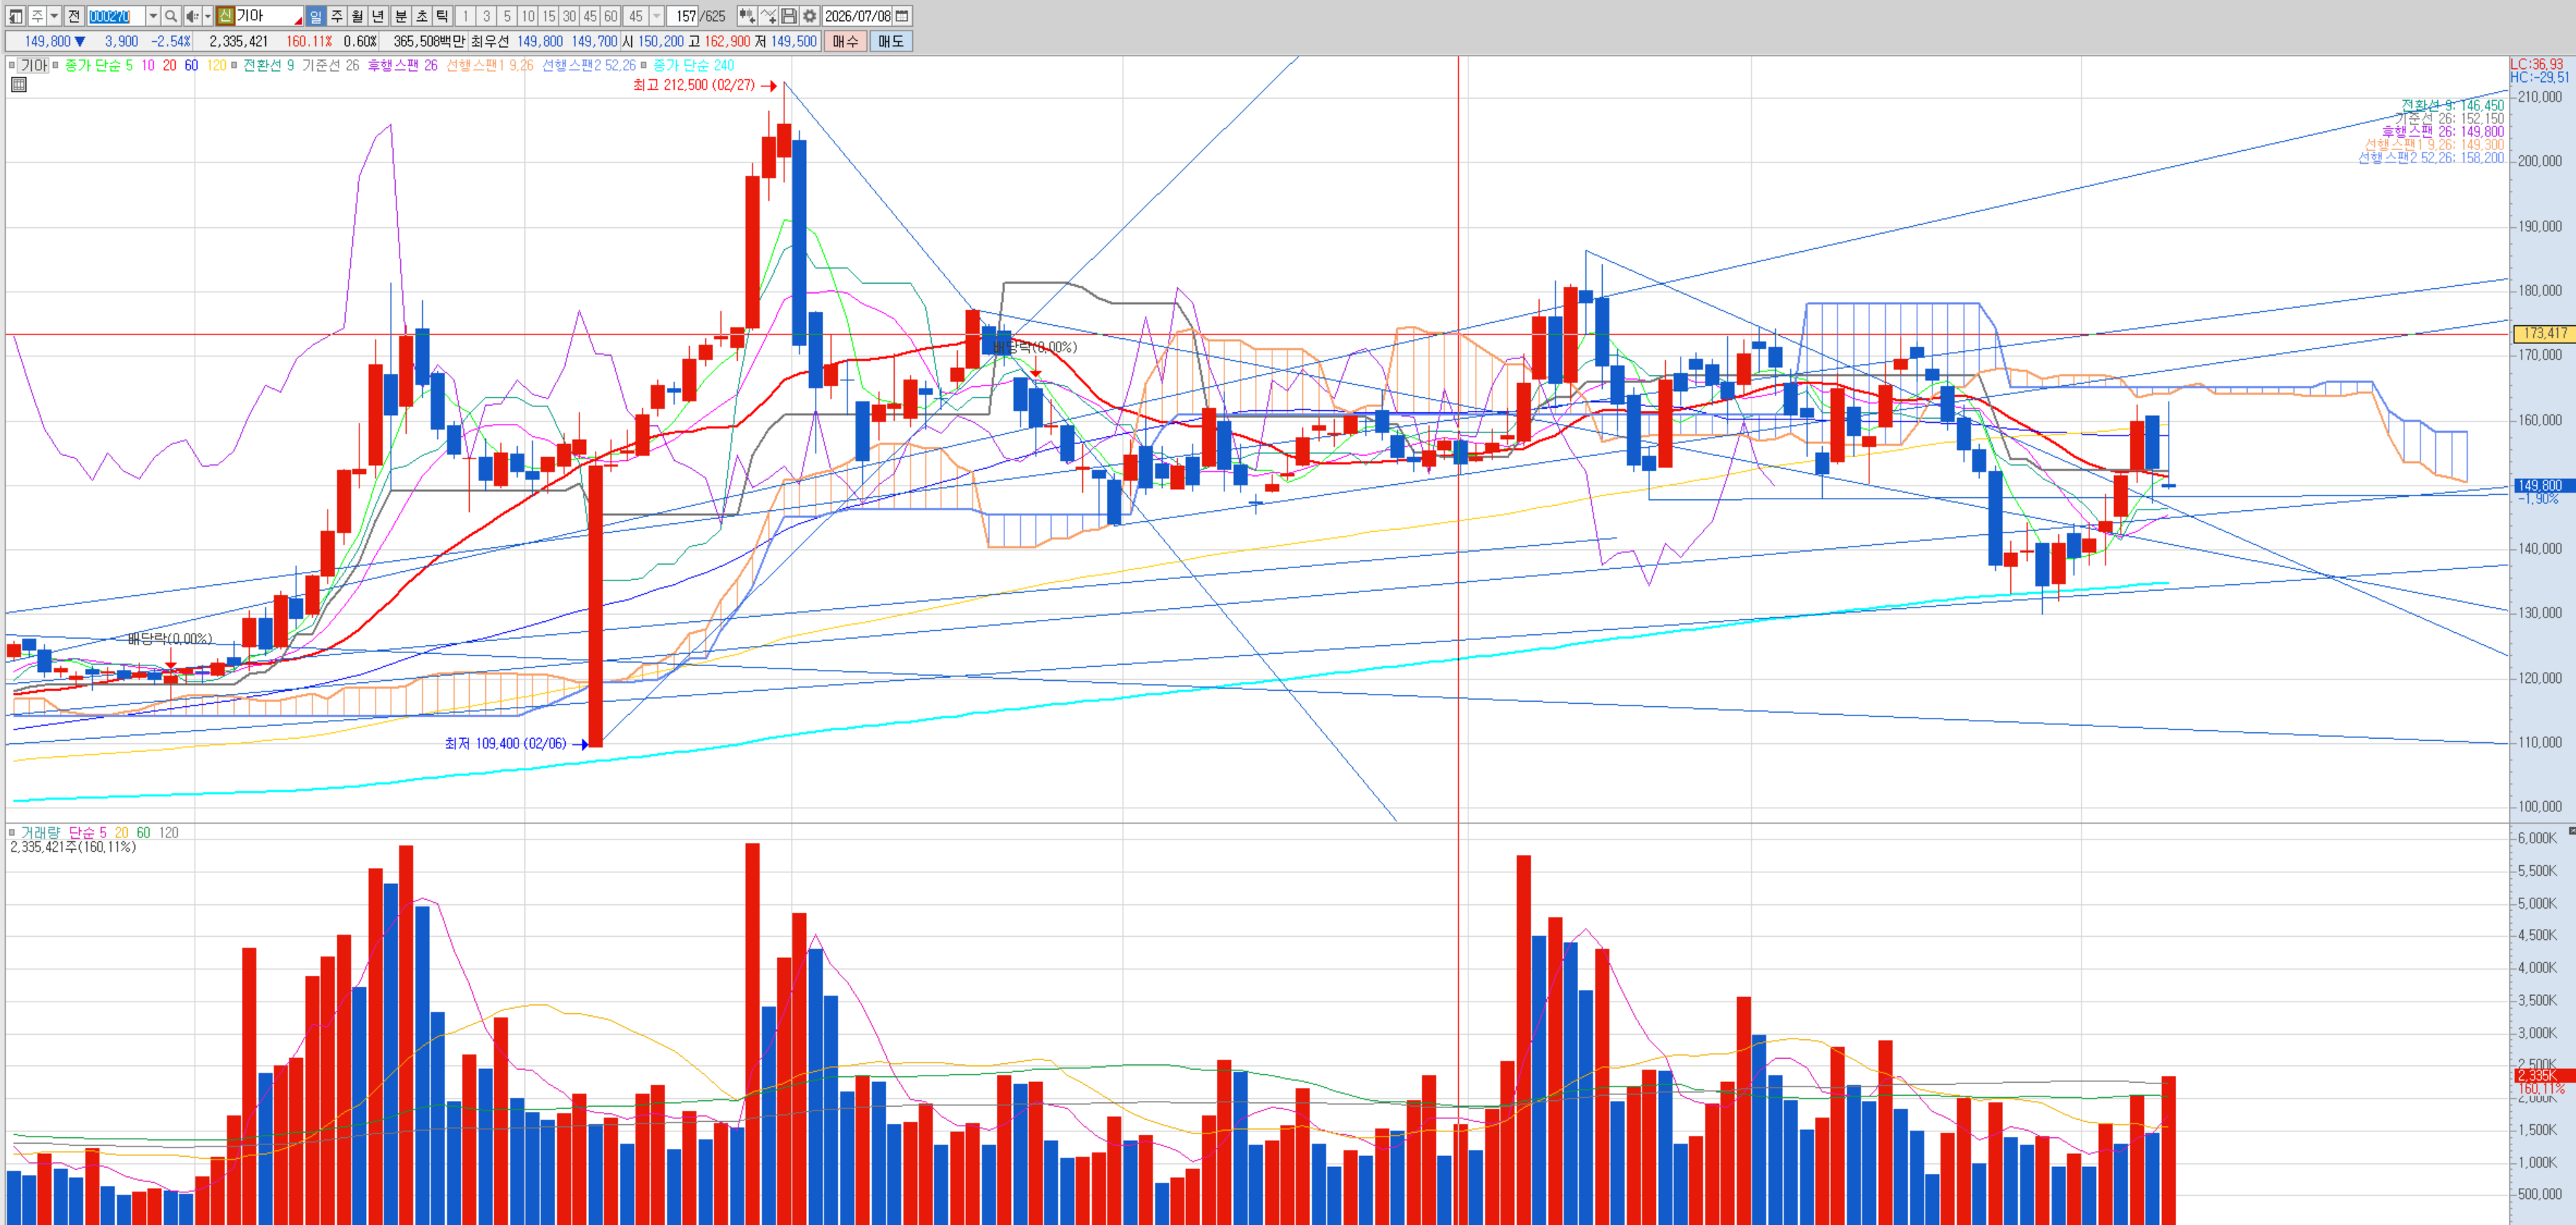Click the 주 market type selector
The height and width of the screenshot is (1225, 2576).
tap(37, 16)
